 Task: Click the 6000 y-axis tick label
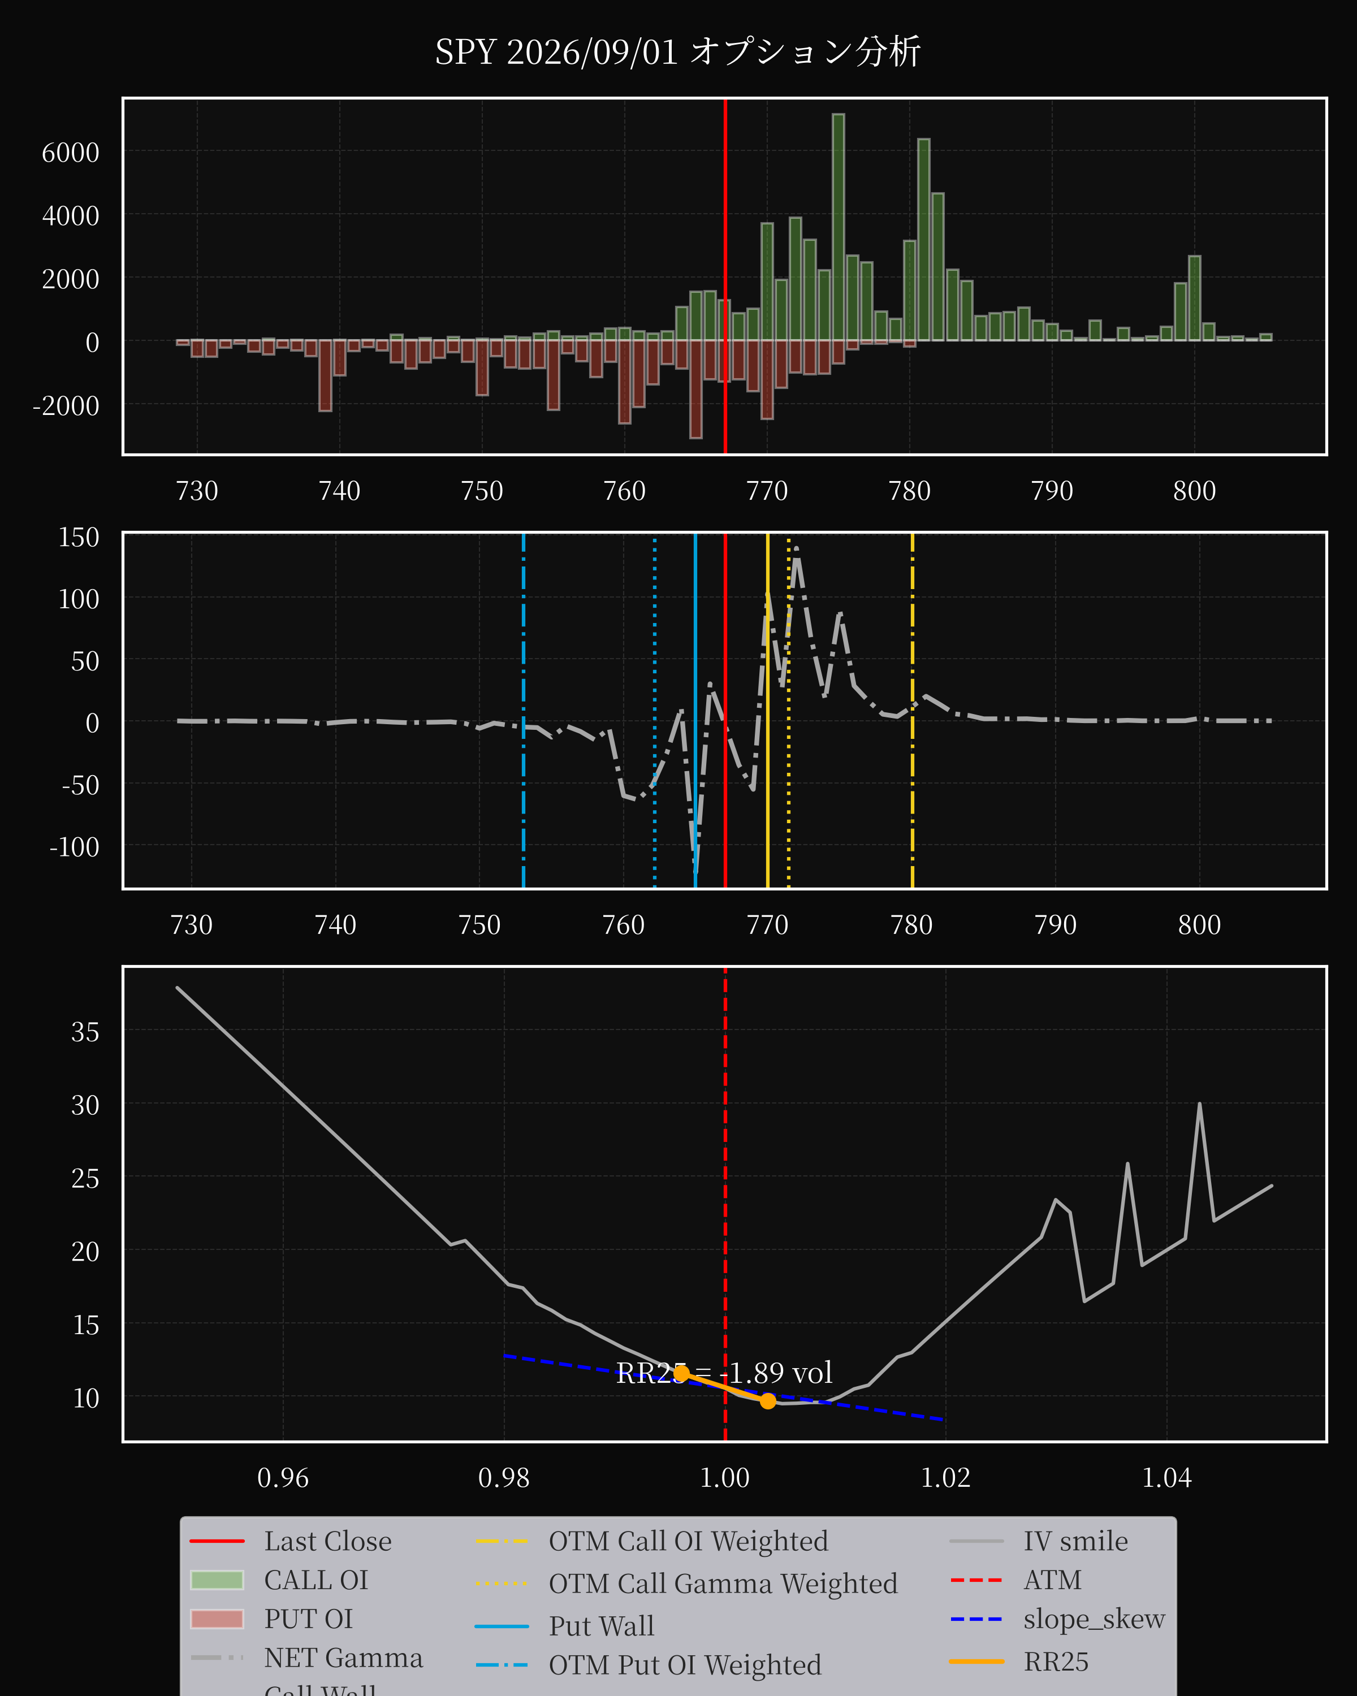tap(71, 152)
